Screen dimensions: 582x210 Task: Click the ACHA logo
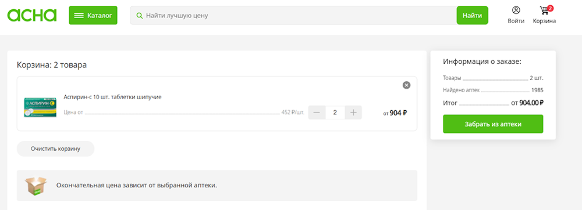[32, 15]
